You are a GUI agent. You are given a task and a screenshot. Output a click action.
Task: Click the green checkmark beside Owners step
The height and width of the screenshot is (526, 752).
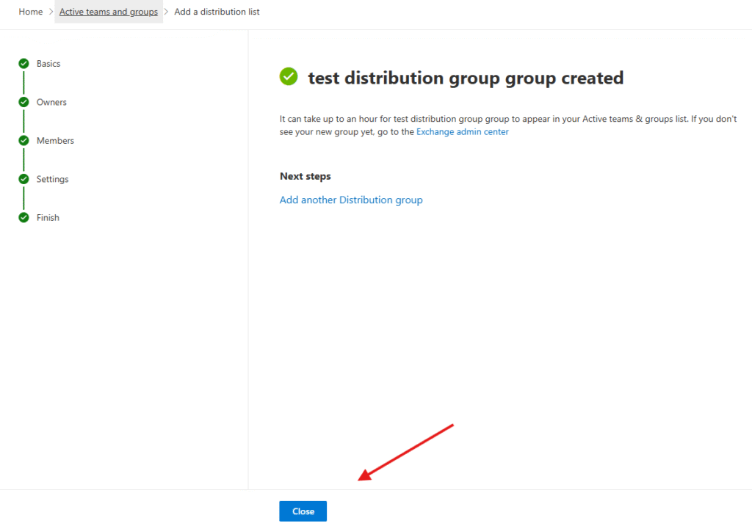tap(23, 102)
